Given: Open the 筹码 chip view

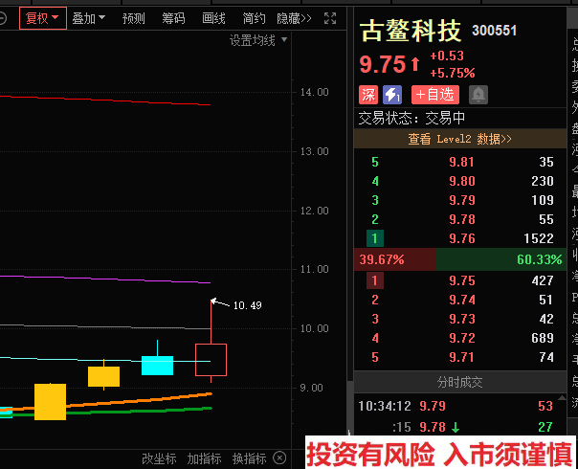Looking at the screenshot, I should click(x=173, y=18).
